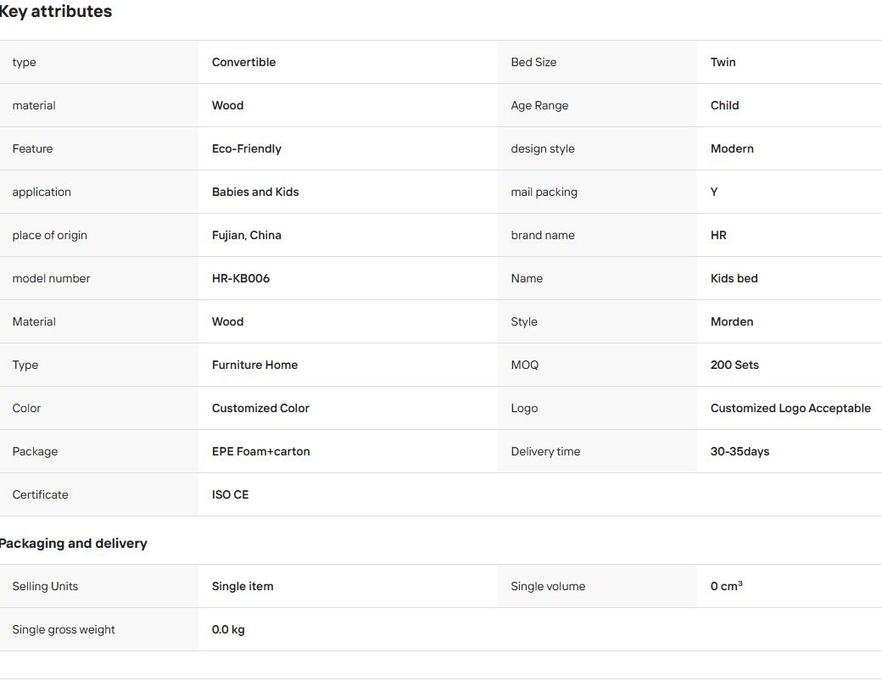Viewport: 882px width, 681px height.
Task: Click the Child age range value
Action: [724, 105]
